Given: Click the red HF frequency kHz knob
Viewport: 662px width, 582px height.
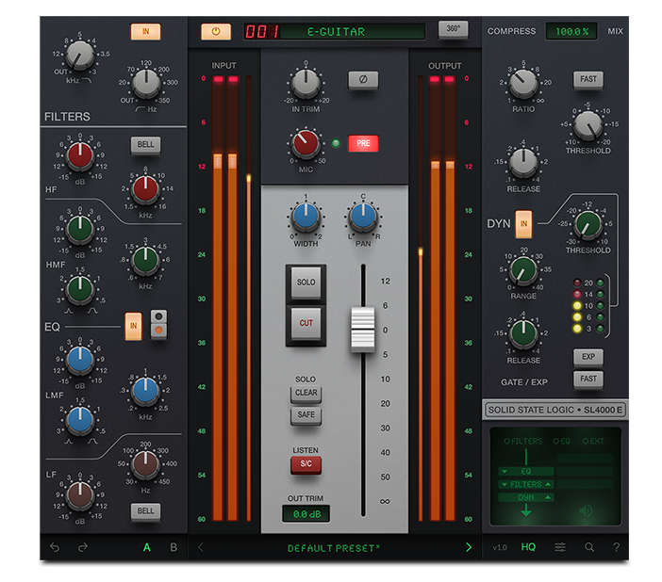Looking at the screenshot, I should click(x=145, y=189).
